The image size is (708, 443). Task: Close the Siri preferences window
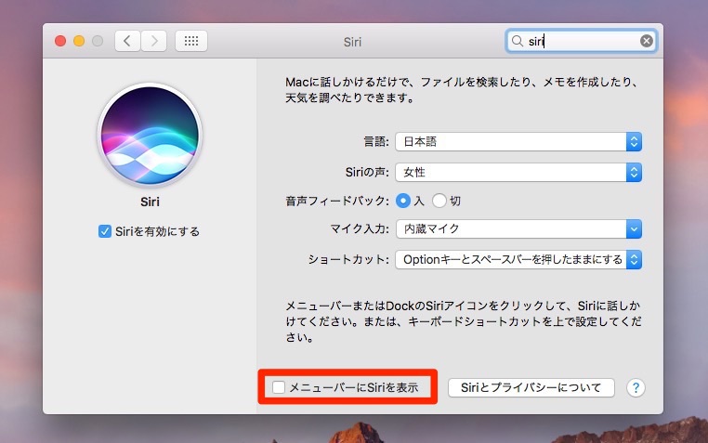pyautogui.click(x=60, y=41)
